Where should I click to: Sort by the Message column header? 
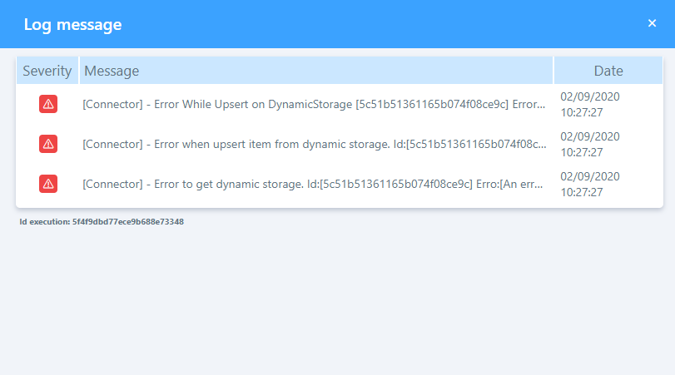(112, 71)
